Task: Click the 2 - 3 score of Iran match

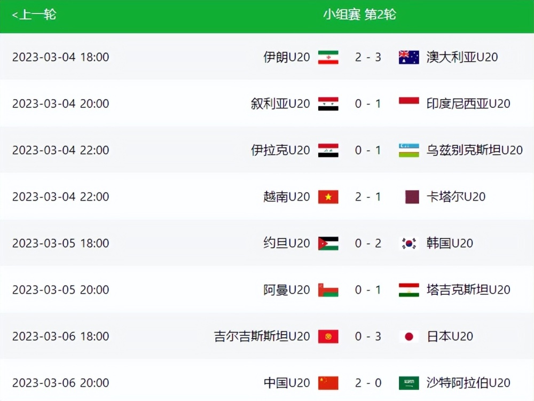Action: [368, 57]
